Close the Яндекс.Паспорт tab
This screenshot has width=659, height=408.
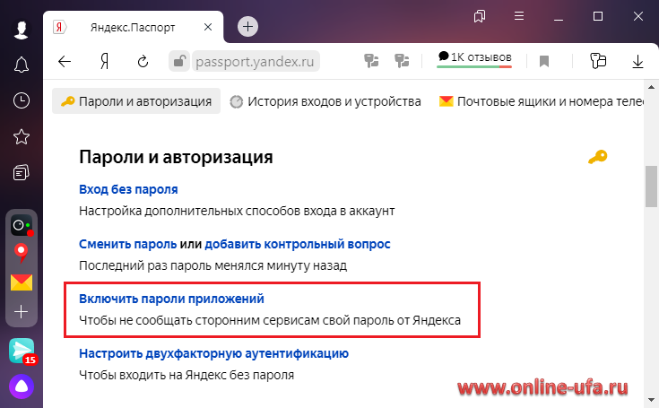(x=208, y=27)
